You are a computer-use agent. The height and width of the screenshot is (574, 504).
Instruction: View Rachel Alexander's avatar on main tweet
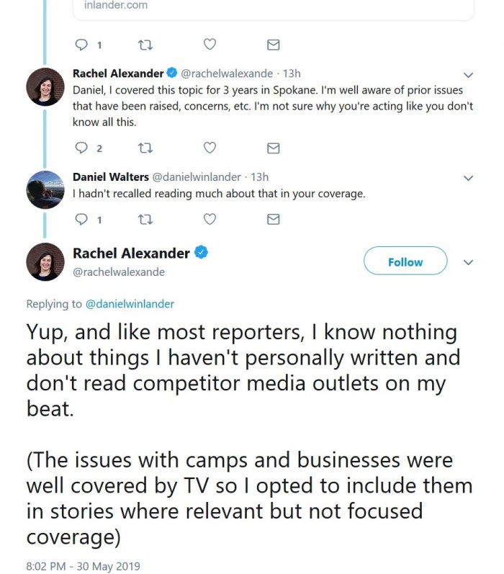coord(45,261)
